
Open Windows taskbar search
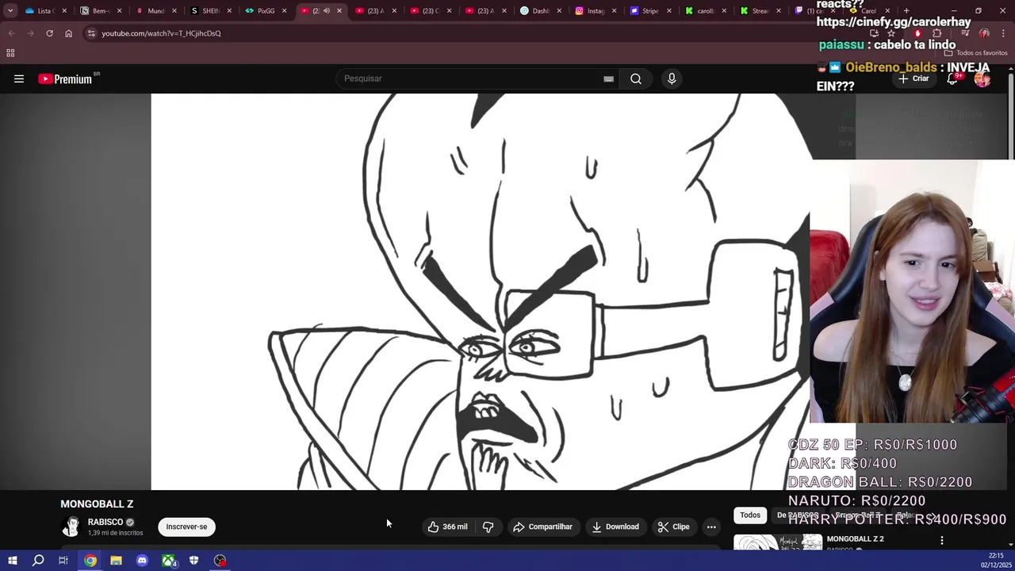click(38, 561)
